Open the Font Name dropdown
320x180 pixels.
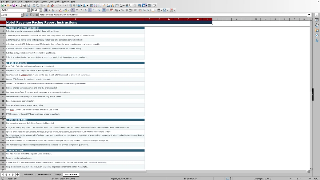28,10
